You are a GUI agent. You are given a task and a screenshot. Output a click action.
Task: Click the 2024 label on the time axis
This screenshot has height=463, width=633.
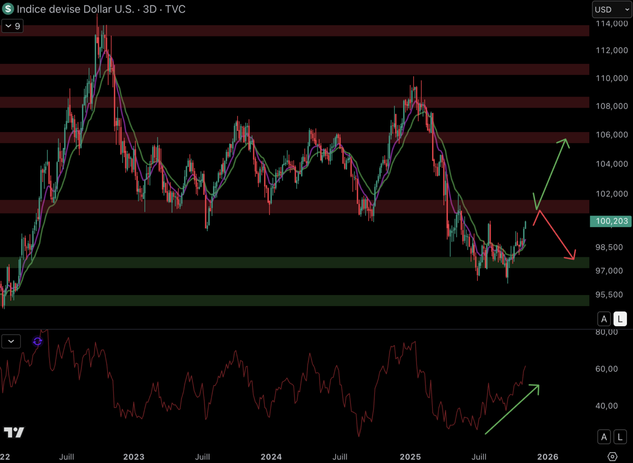pyautogui.click(x=271, y=457)
